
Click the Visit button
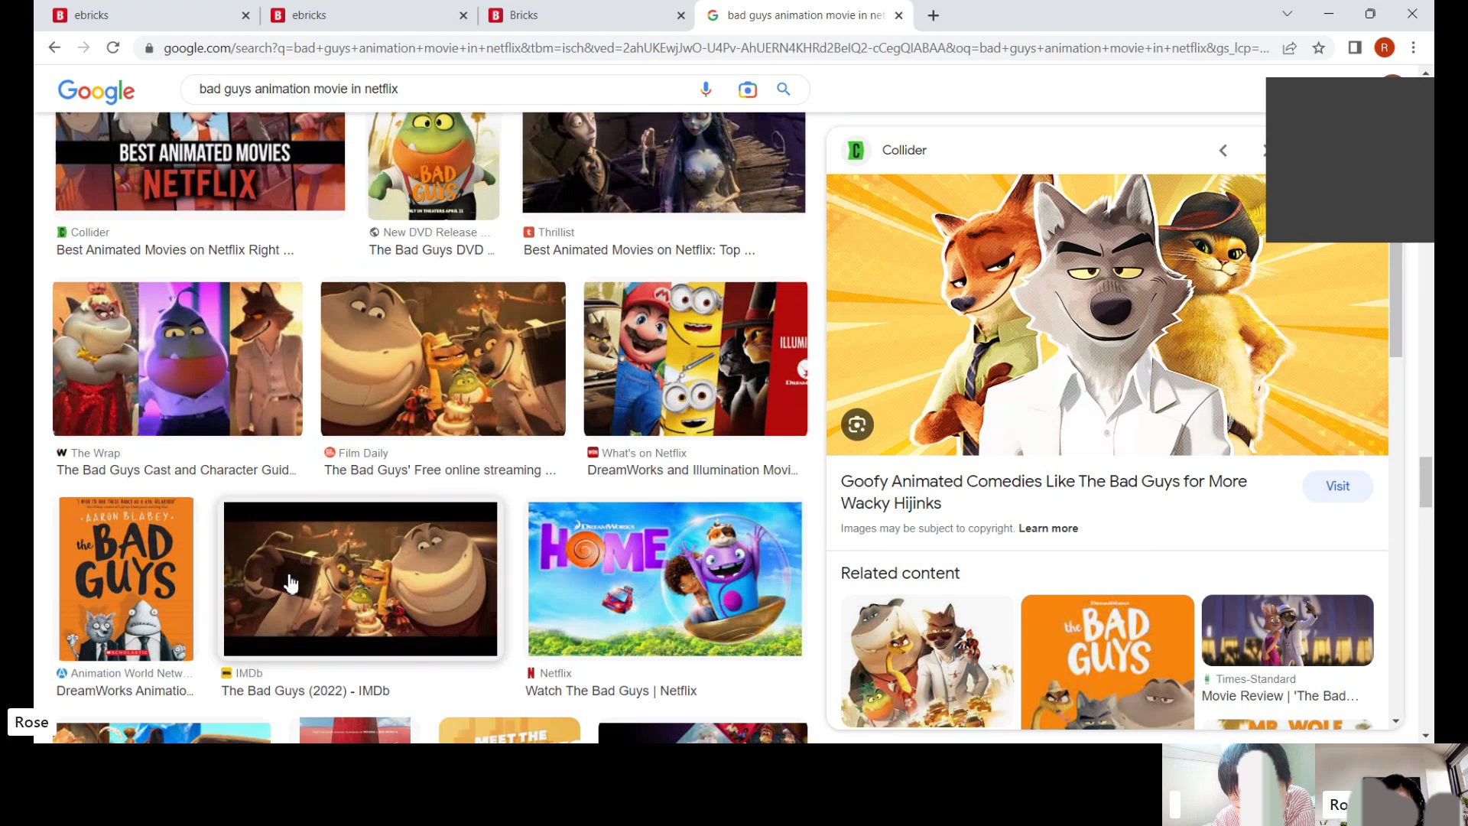point(1337,486)
